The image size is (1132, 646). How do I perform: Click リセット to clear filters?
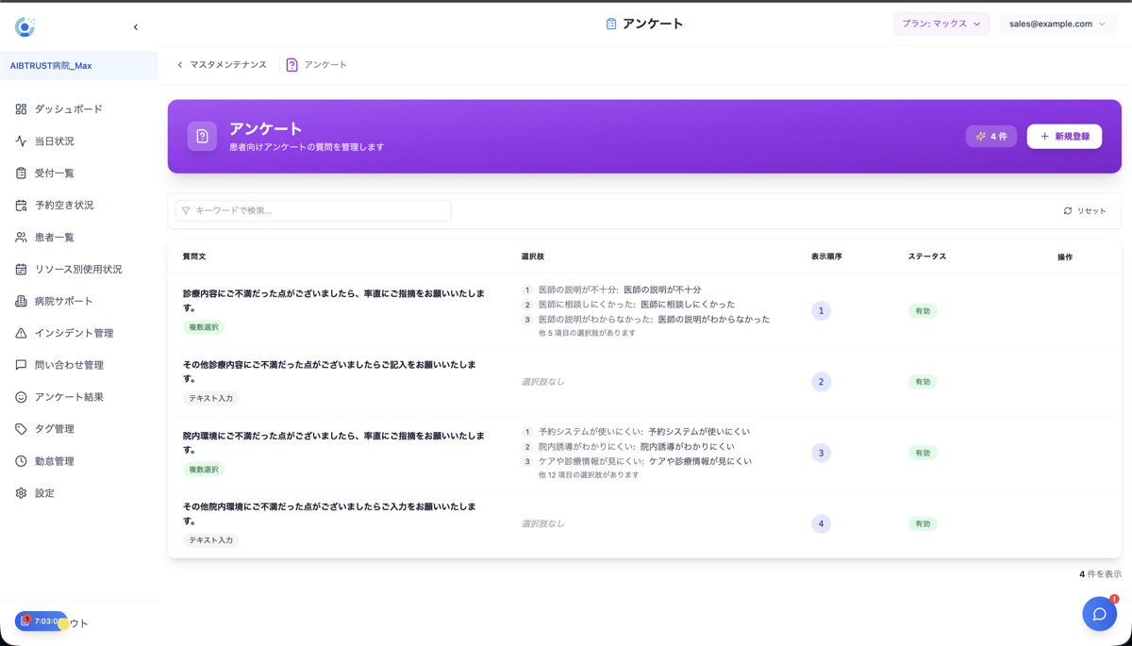point(1086,211)
